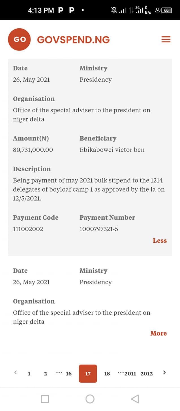Image resolution: width=180 pixels, height=411 pixels.
Task: Open page 18 of results
Action: (x=107, y=374)
